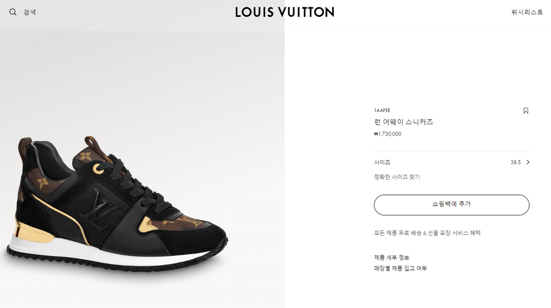Check 매장별 제품 입고 여부 store availability
Screen dimensions: 551x308
pos(400,268)
